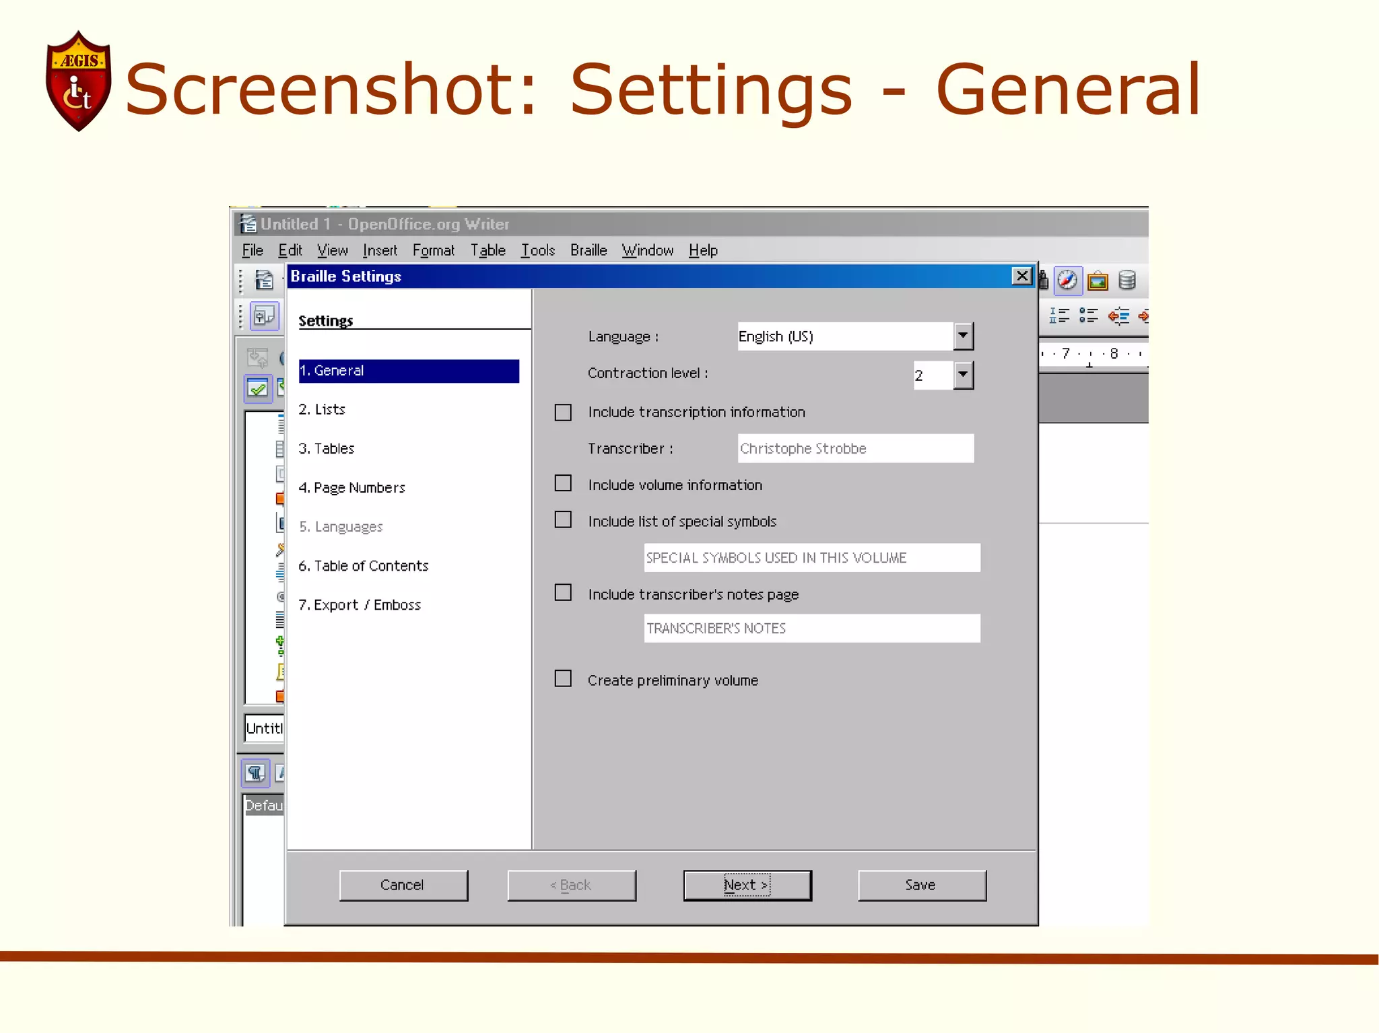Image resolution: width=1379 pixels, height=1033 pixels.
Task: Click the Next button
Action: coord(747,885)
